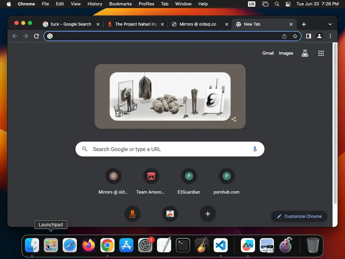Viewport: 345px width, 259px height.
Task: Open the menu bar clock and date
Action: tap(317, 4)
